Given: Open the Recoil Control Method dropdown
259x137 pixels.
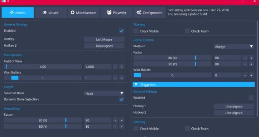Looking at the screenshot, I should click(x=234, y=47).
